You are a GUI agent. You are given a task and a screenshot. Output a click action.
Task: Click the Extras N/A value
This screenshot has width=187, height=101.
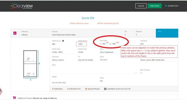click(101, 81)
